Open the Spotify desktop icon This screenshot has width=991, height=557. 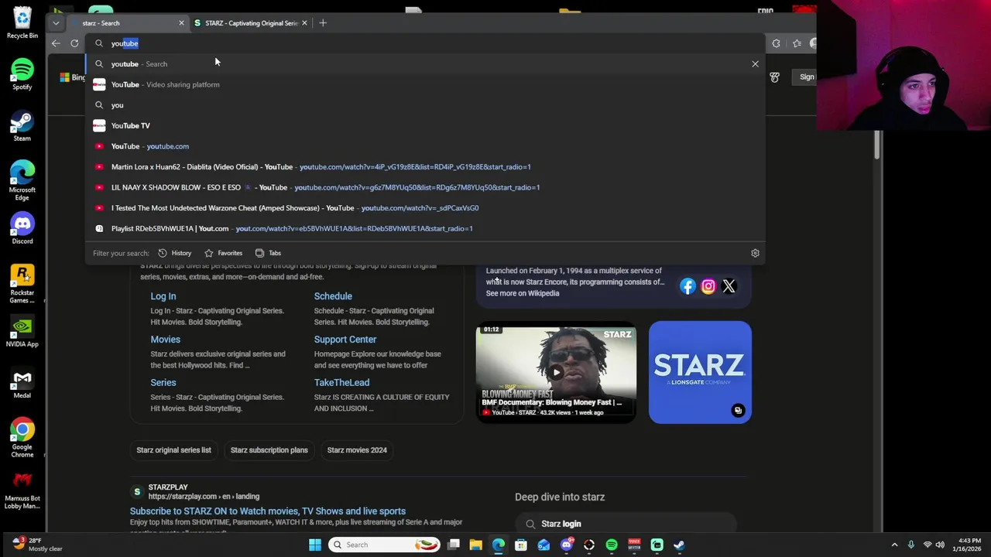tap(22, 74)
